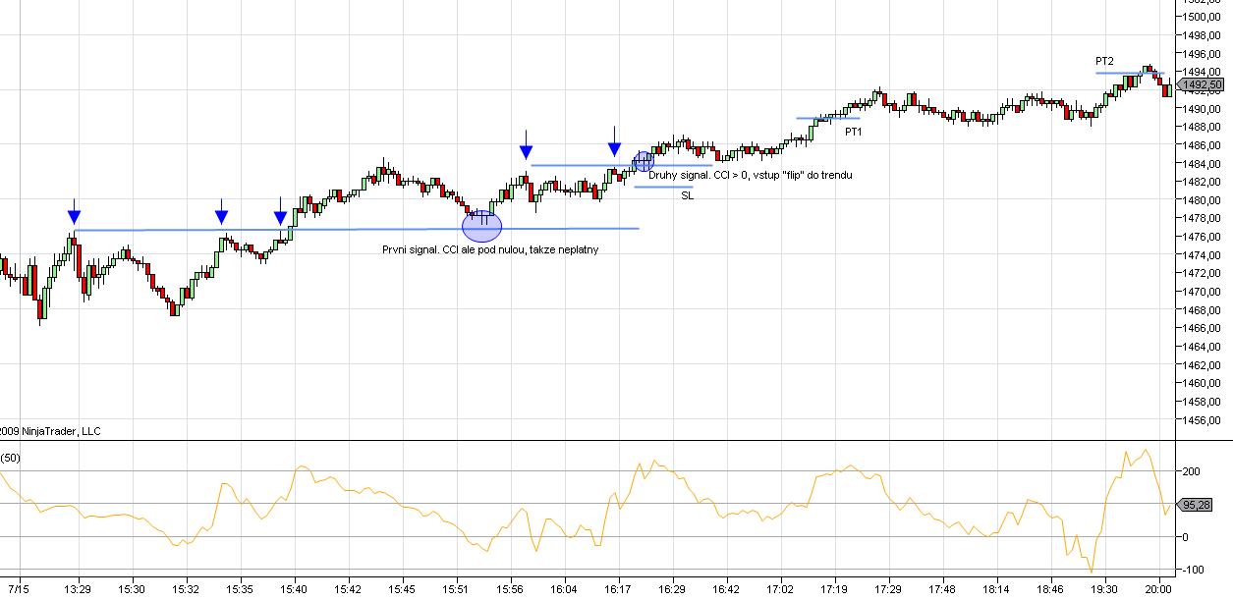Click the 15:45 time axis label
This screenshot has width=1233, height=601.
402,590
